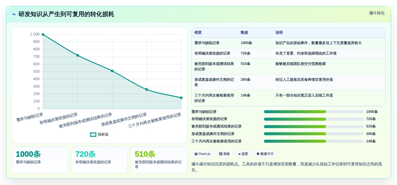Select the Chart.js tag chip
This screenshot has width=397, height=185.
tap(203, 154)
